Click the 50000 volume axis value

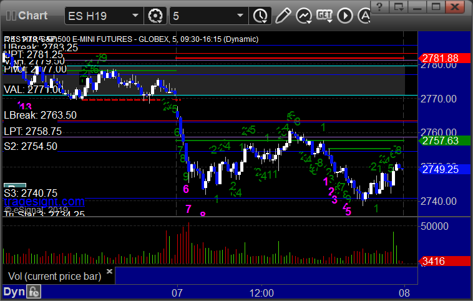tap(434, 226)
